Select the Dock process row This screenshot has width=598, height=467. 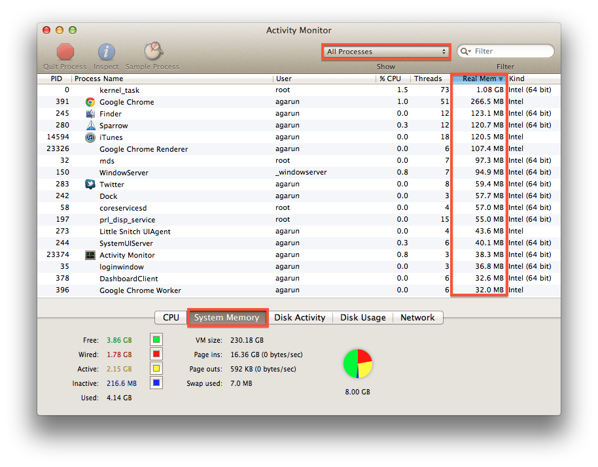pyautogui.click(x=299, y=196)
